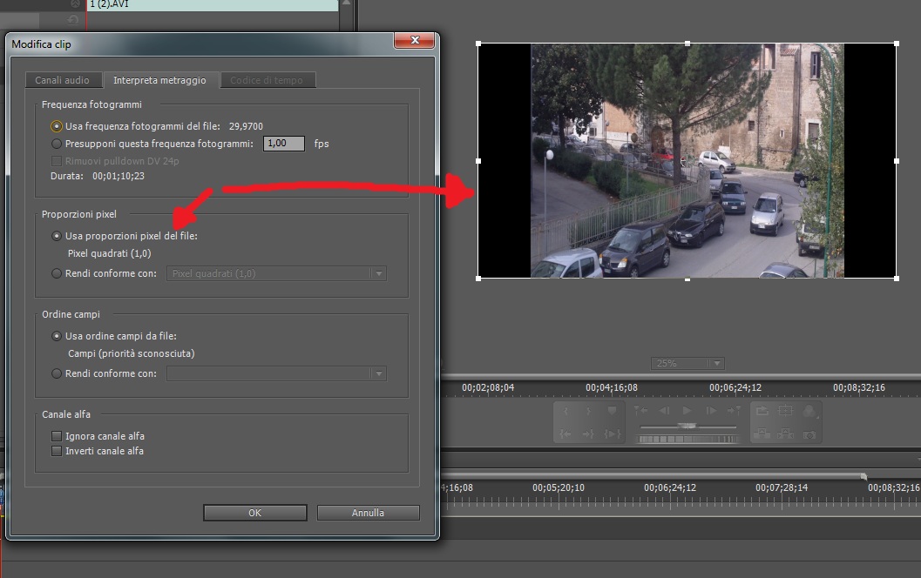Click the shuttle slider handle
Image resolution: width=921 pixels, height=578 pixels.
687,426
